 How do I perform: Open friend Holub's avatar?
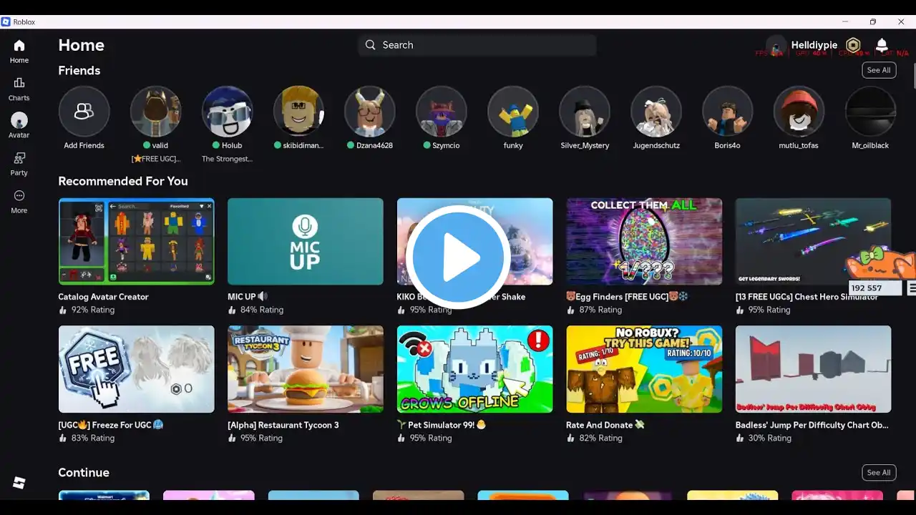[x=227, y=112]
